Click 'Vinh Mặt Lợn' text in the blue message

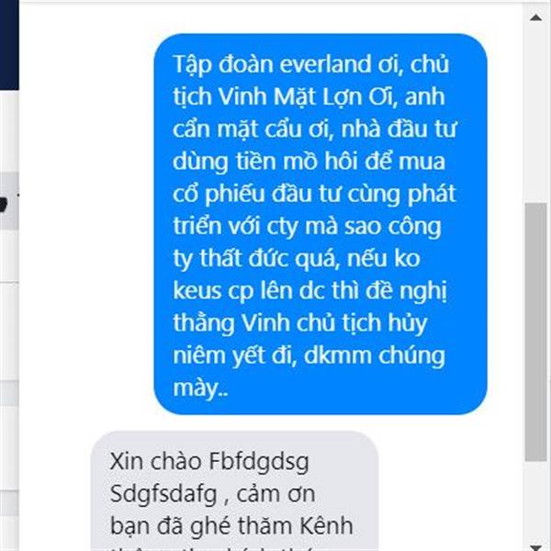point(290,96)
